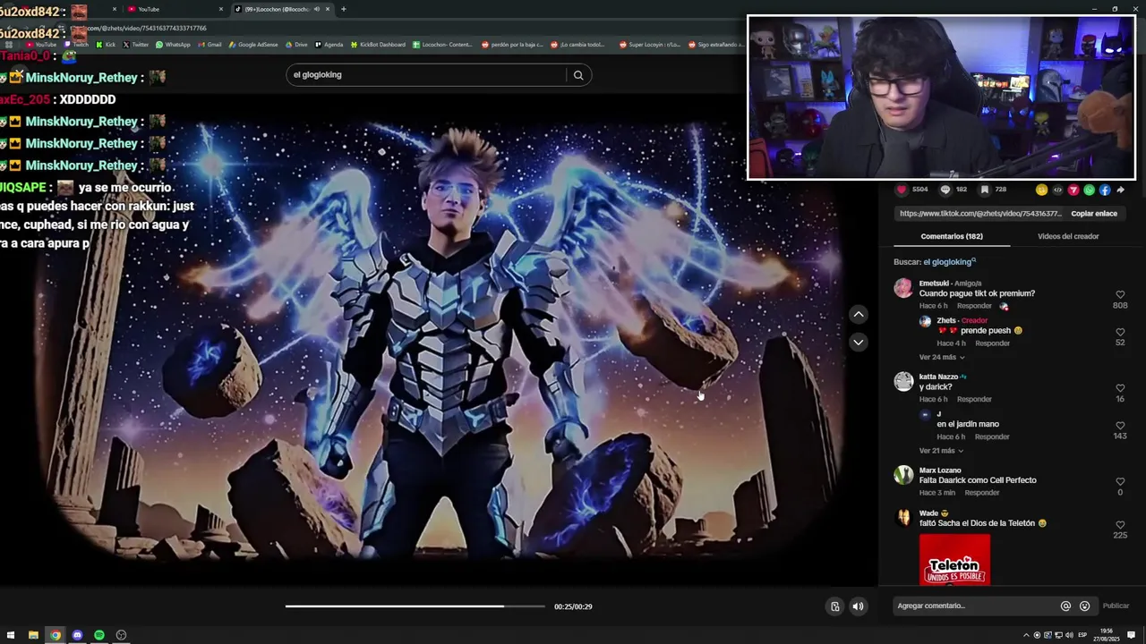Save video with bookmark icon 728
Image resolution: width=1146 pixels, height=644 pixels.
coord(985,190)
